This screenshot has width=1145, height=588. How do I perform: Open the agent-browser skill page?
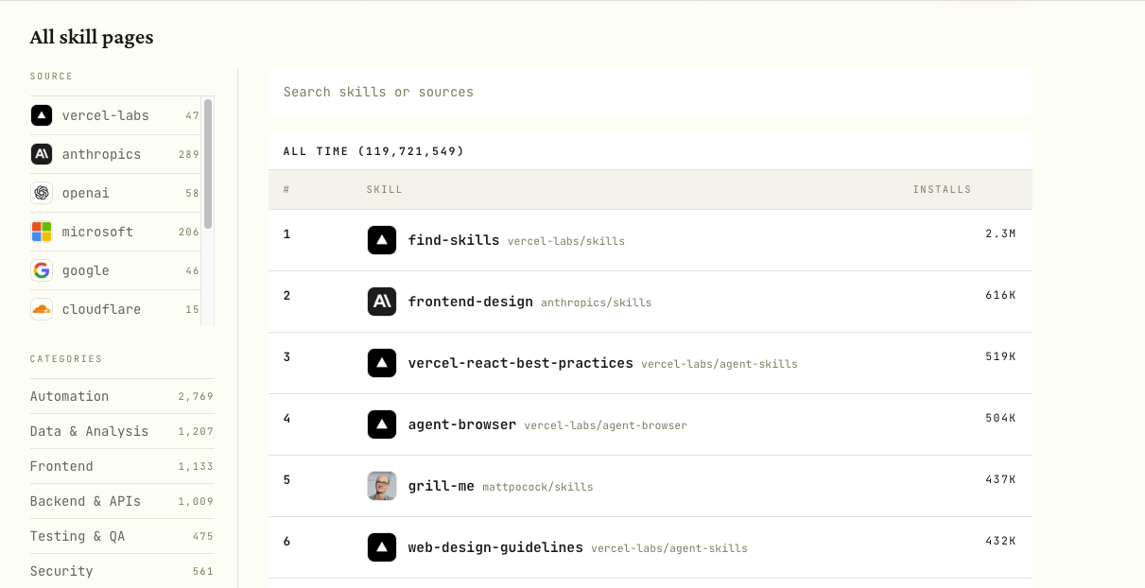[x=462, y=424]
